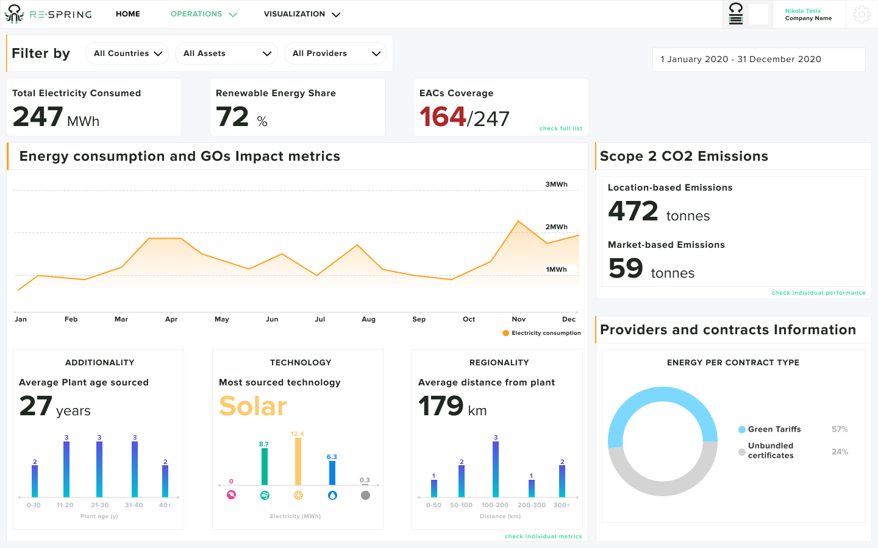Click the Re-Spring octopus logo
The width and height of the screenshot is (878, 548).
[x=14, y=14]
